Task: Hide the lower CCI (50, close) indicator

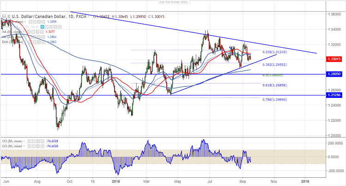Action: tap(30, 146)
